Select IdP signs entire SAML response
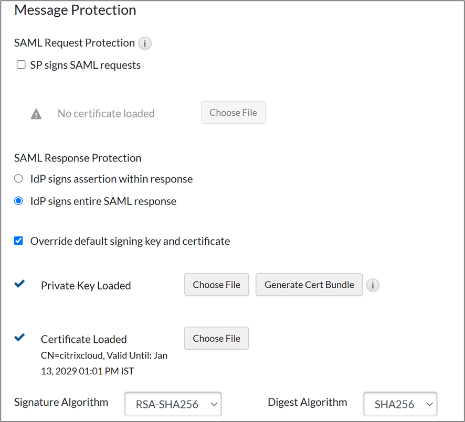465x422 pixels. point(18,201)
